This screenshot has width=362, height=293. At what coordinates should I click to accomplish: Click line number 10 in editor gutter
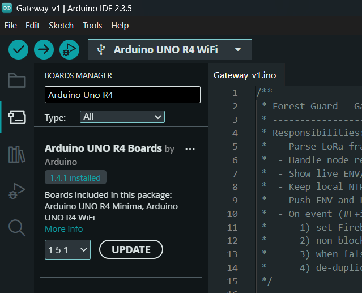click(x=232, y=214)
